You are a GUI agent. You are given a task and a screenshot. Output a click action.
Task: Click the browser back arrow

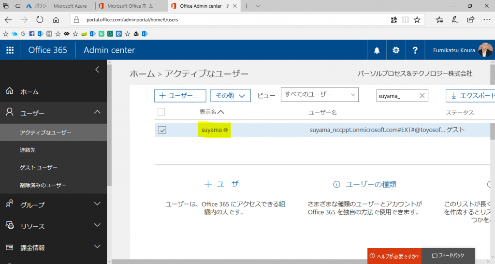tap(8, 19)
